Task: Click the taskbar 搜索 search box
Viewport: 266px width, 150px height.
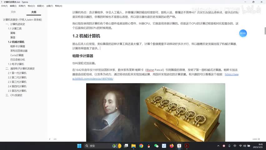Action: [103, 146]
